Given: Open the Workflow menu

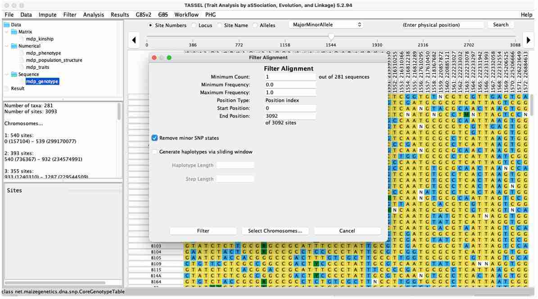Looking at the screenshot, I should tap(186, 15).
